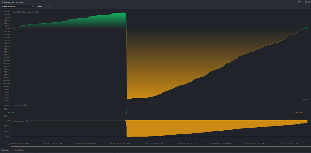The image size is (311, 153).
Task: Click the -1250.00 balance axis value
Action: (x=6, y=101)
